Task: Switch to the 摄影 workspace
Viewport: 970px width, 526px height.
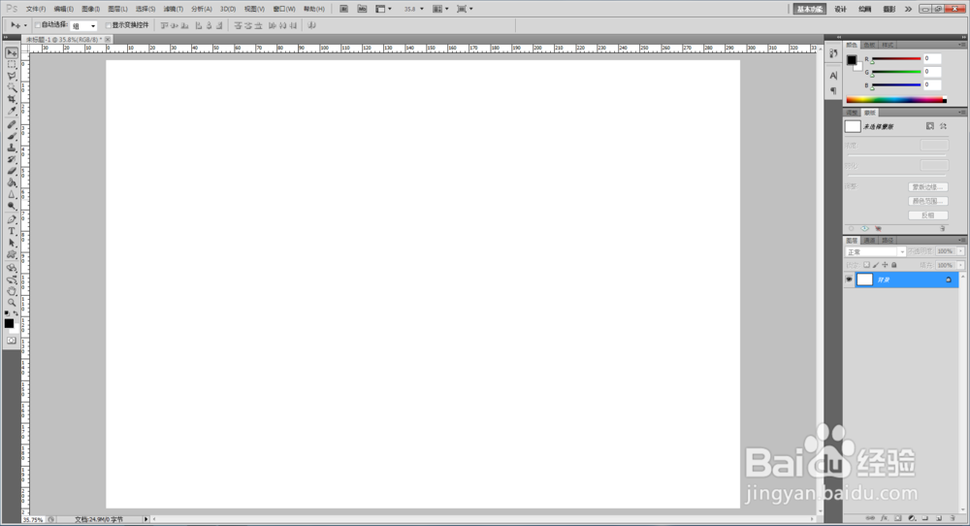Action: [889, 10]
